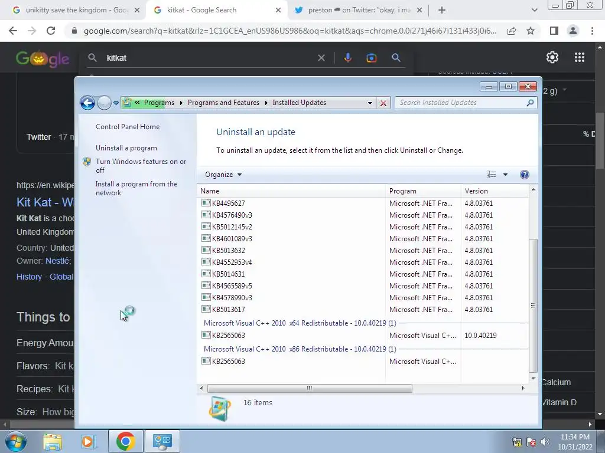This screenshot has width=605, height=453.
Task: Open the Organize dropdown menu
Action: click(223, 175)
